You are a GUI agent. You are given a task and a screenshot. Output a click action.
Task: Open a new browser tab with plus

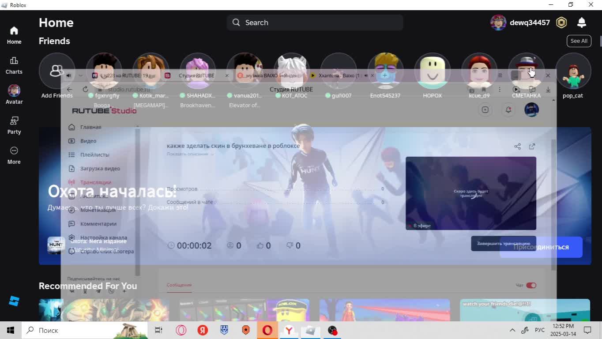[x=384, y=75]
